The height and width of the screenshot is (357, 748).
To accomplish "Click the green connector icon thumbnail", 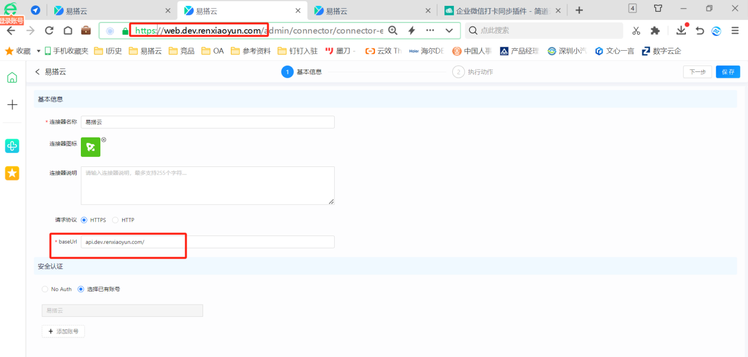I will tap(91, 147).
